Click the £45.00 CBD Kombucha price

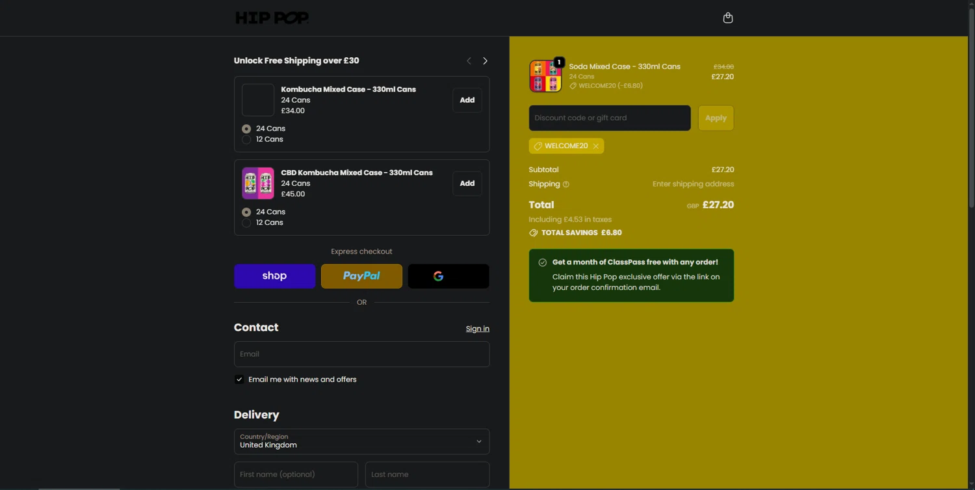coord(293,194)
